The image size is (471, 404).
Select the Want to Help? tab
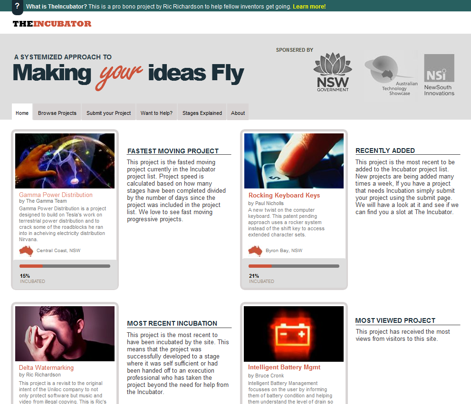click(156, 113)
